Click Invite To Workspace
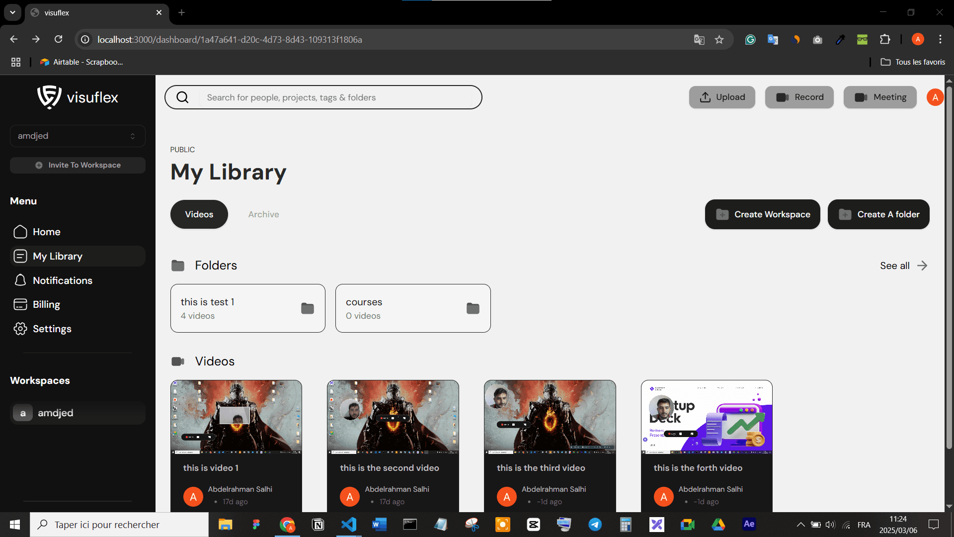 pyautogui.click(x=78, y=165)
